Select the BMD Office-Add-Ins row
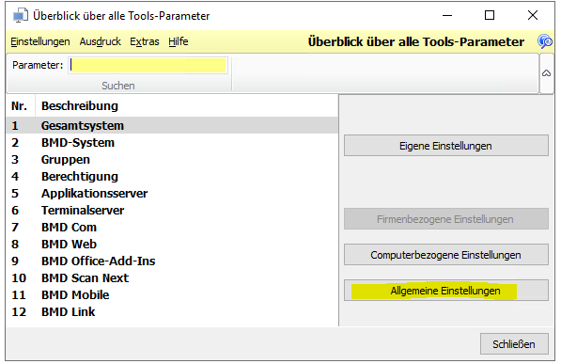Image resolution: width=561 pixels, height=364 pixels. click(x=172, y=261)
